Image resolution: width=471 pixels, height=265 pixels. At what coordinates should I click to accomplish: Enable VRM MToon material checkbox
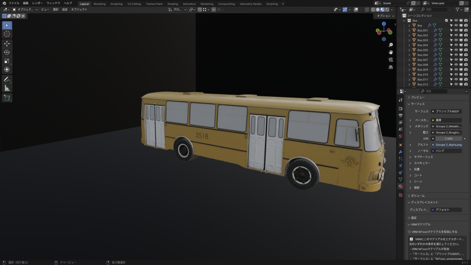(x=409, y=232)
